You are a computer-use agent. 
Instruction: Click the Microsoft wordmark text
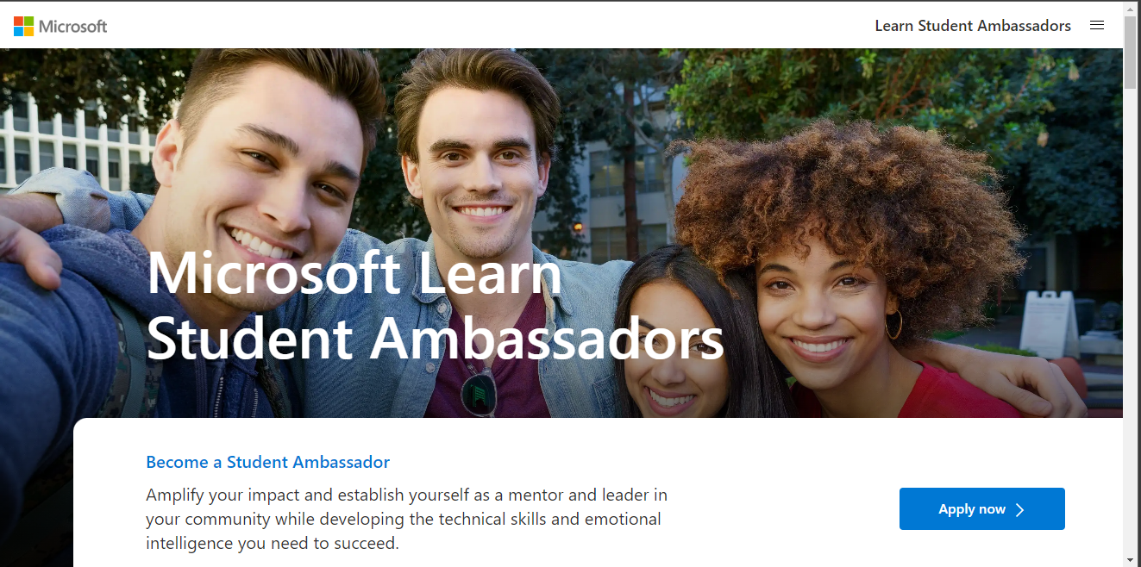73,26
